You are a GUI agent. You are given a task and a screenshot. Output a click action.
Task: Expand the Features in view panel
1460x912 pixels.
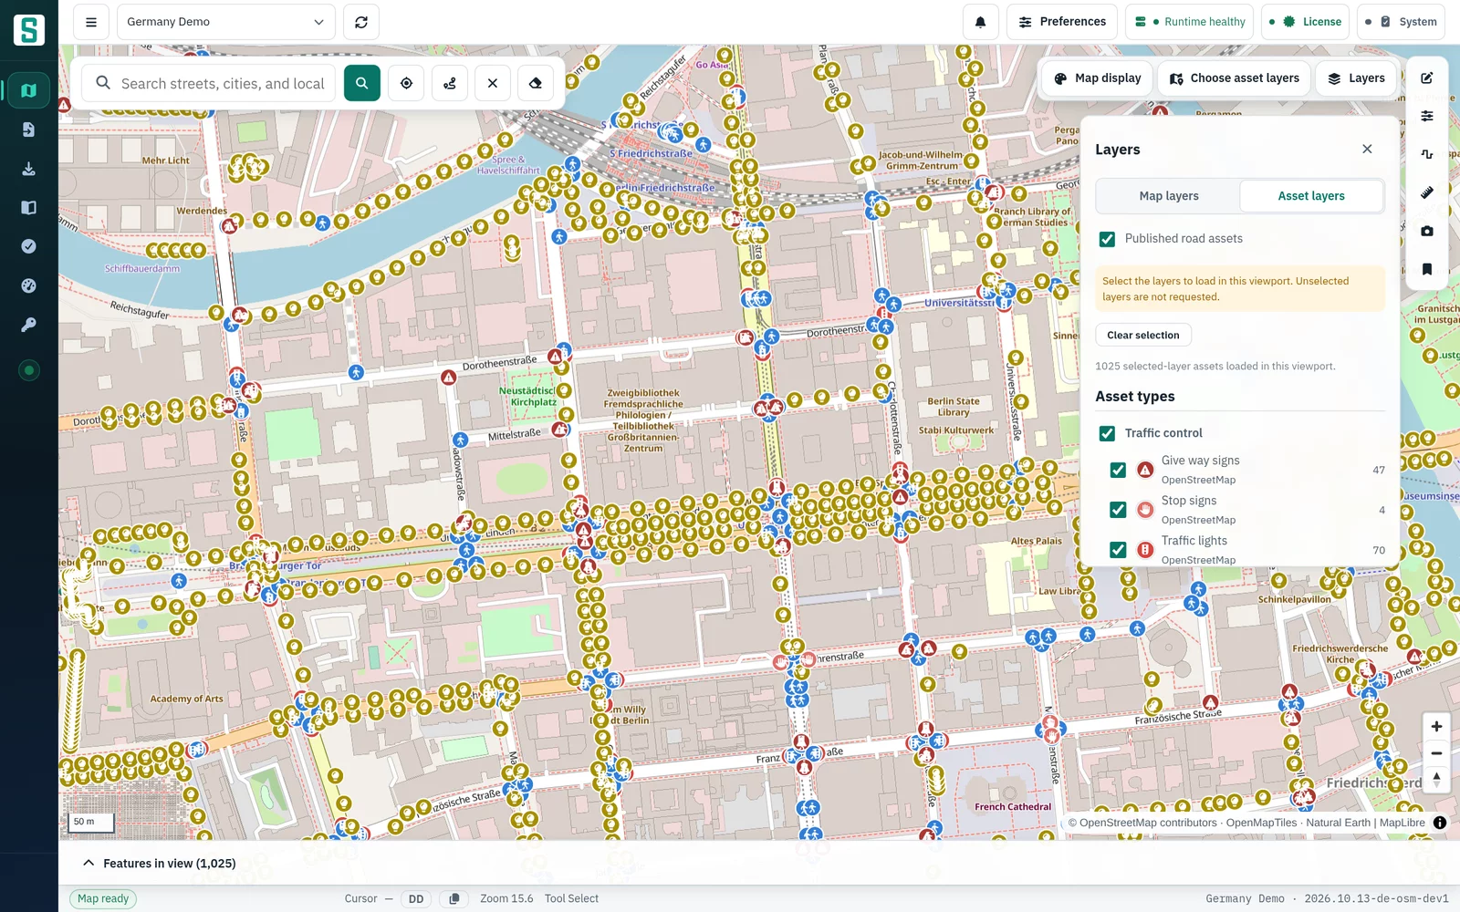tap(160, 863)
